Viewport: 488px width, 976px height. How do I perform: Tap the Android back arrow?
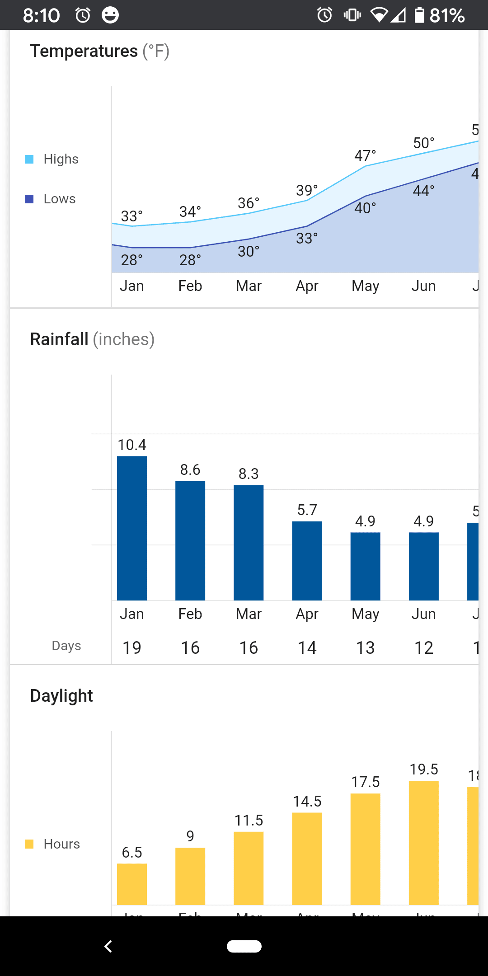click(x=108, y=946)
